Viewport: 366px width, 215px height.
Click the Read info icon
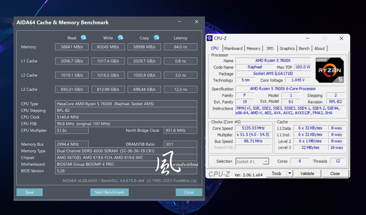click(x=83, y=38)
